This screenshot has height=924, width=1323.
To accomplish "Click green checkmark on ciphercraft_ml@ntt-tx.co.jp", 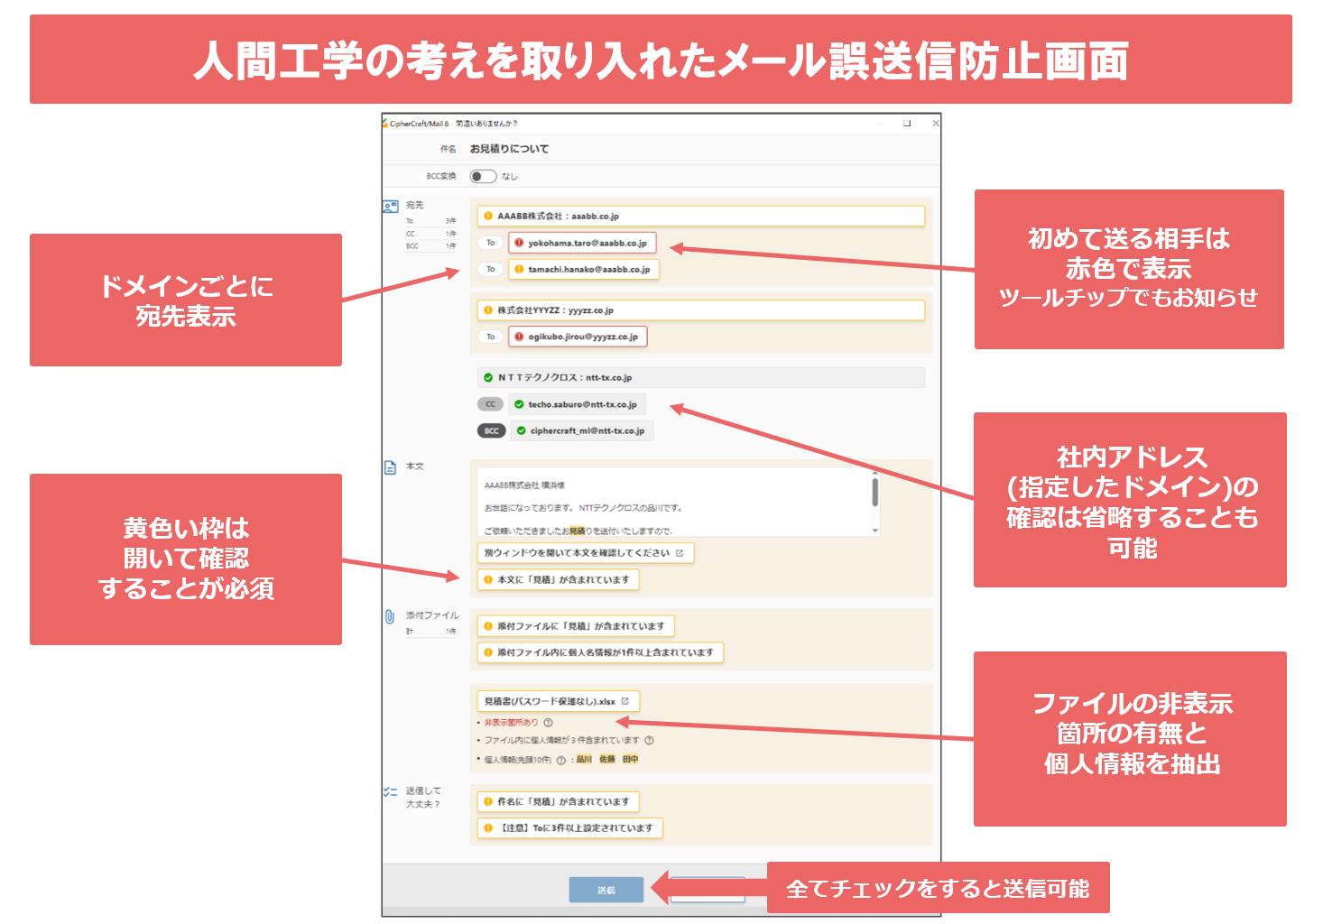I will [x=520, y=430].
